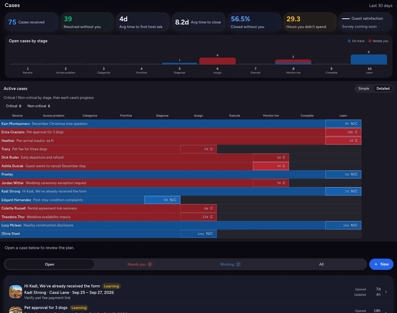Click the Assign stage red bar in chart
Image resolution: width=397 pixels, height=313 pixels.
pyautogui.click(x=217, y=61)
